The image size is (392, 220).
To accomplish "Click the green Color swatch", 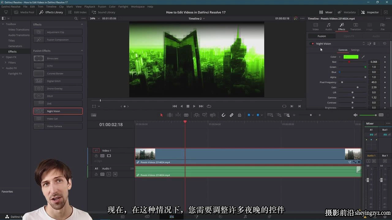I will pyautogui.click(x=351, y=57).
